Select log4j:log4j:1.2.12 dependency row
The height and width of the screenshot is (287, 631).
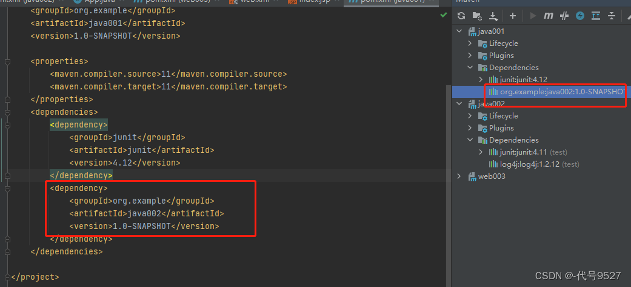539,164
